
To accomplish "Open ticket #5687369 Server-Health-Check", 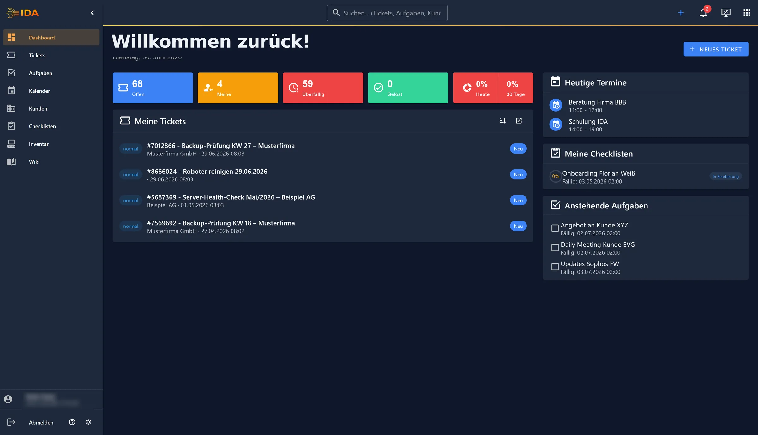I will tap(323, 201).
